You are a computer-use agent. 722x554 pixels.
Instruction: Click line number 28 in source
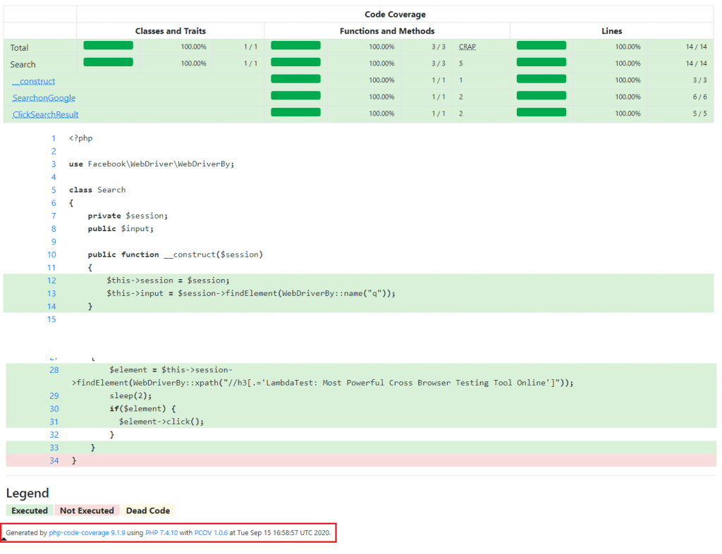[x=54, y=369]
